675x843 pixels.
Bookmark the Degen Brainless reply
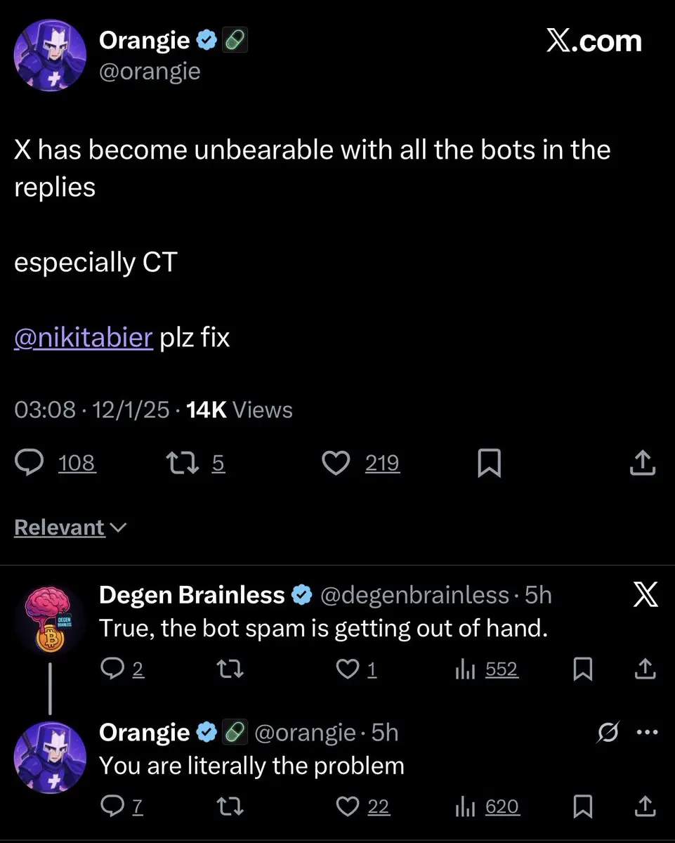[582, 669]
